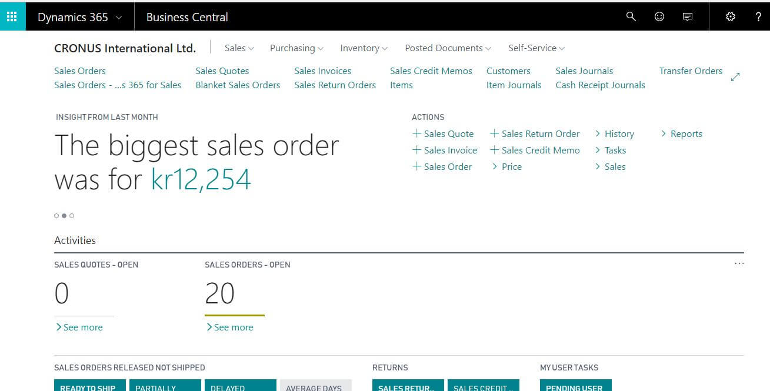The image size is (770, 391).
Task: Open the Items list
Action: 401,85
